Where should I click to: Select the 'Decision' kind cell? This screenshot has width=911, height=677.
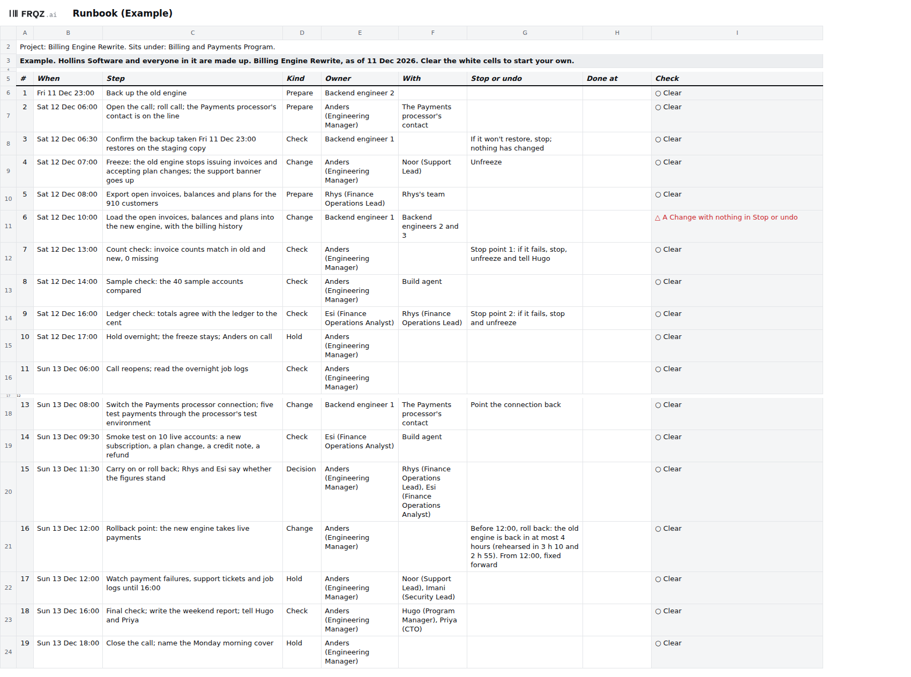point(302,492)
